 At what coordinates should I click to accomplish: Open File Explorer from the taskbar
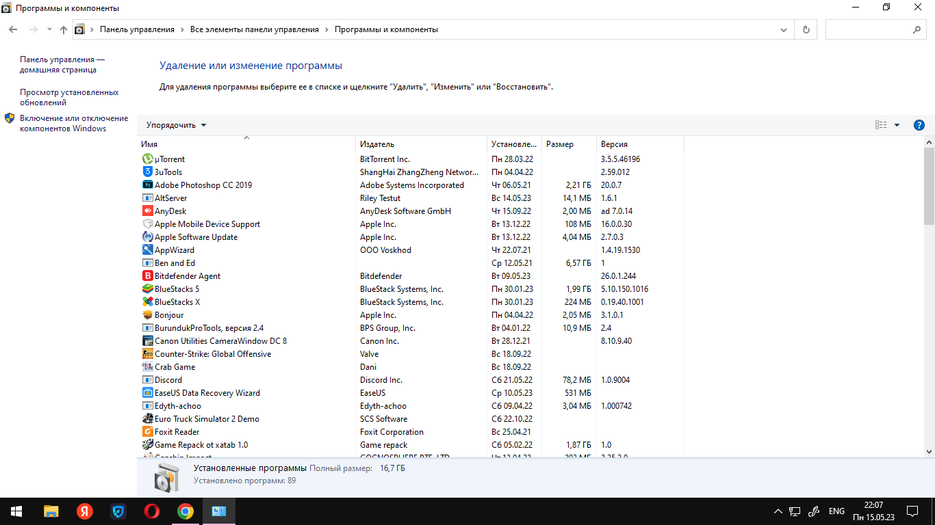pos(51,511)
